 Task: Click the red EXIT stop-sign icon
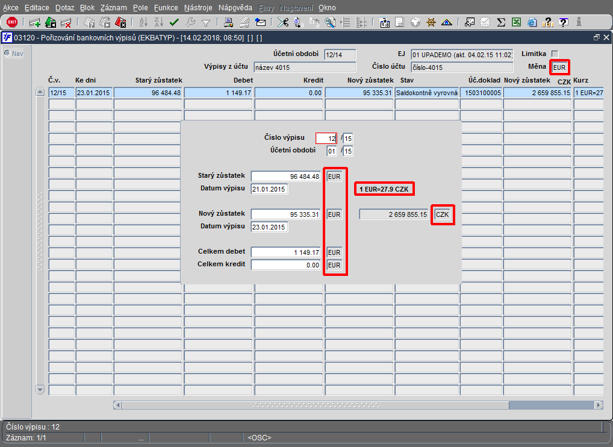[12, 22]
